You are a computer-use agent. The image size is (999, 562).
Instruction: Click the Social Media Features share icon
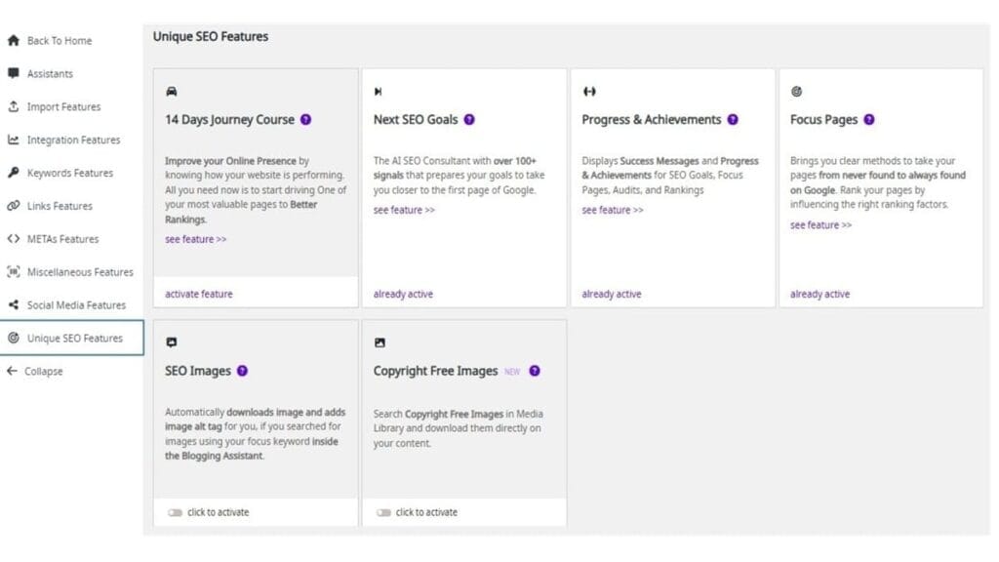[x=13, y=304]
